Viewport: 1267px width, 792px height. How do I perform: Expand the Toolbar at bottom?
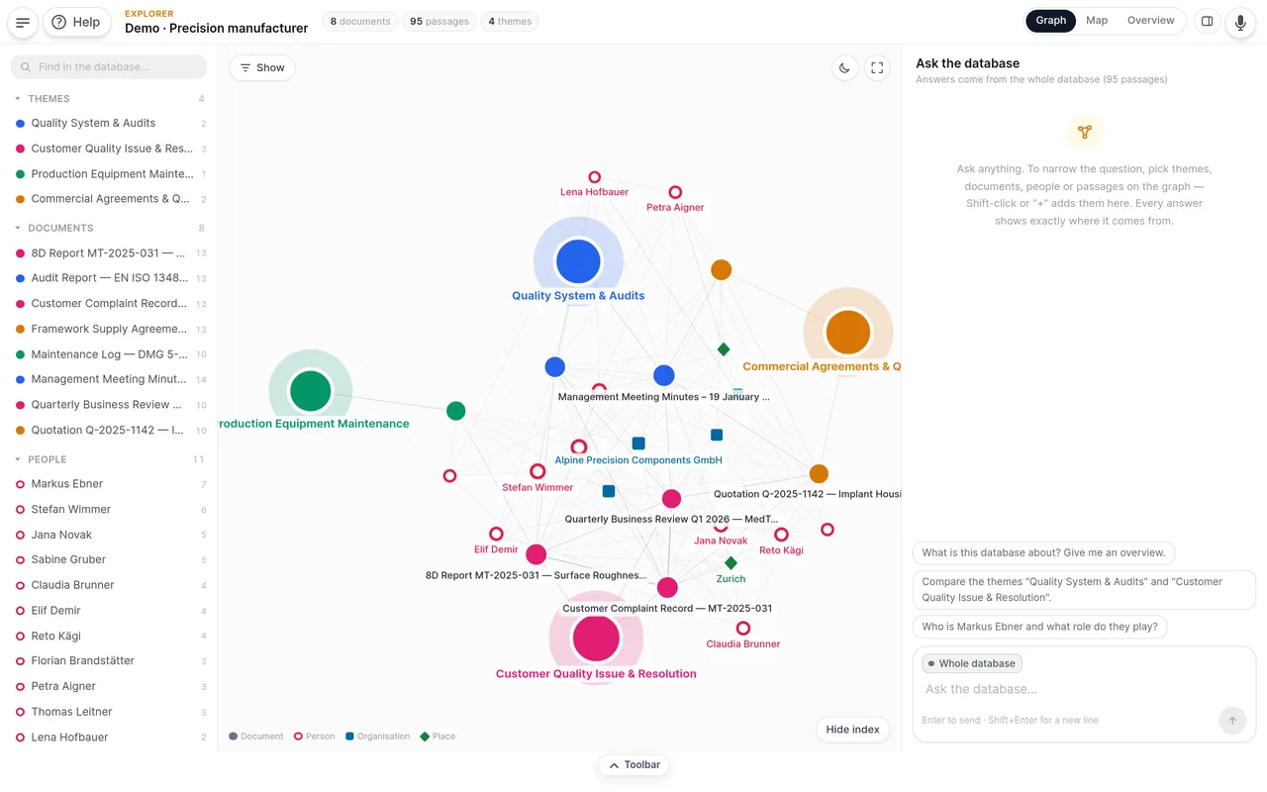click(x=633, y=765)
